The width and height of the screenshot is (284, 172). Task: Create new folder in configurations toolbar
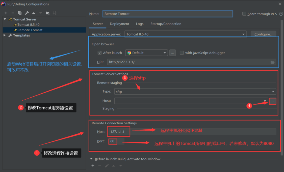coord(48,13)
